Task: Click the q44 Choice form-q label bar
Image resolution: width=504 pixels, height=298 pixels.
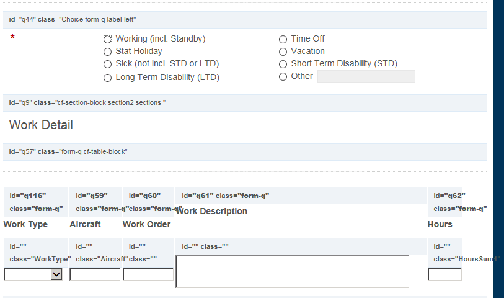Action: click(245, 20)
